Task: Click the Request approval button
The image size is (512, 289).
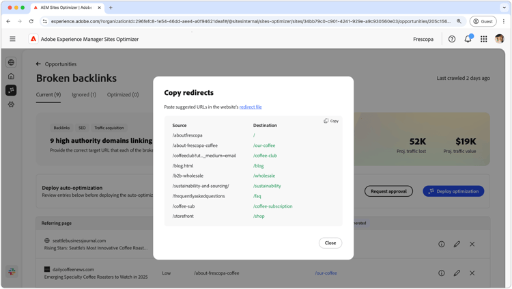Action: tap(388, 191)
